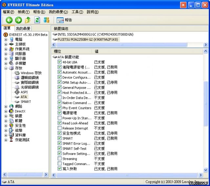Select the 資料庫 database tree icon
The image size is (210, 186).
11,135
